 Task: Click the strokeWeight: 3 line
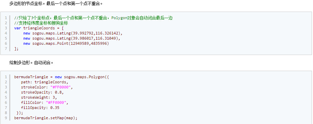[39, 98]
